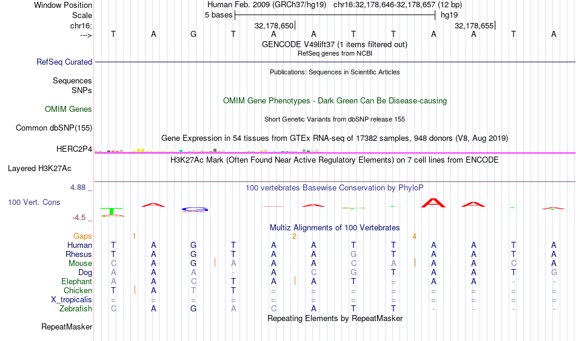Click the RepeatMasker track label
576x341 pixels.
point(67,326)
